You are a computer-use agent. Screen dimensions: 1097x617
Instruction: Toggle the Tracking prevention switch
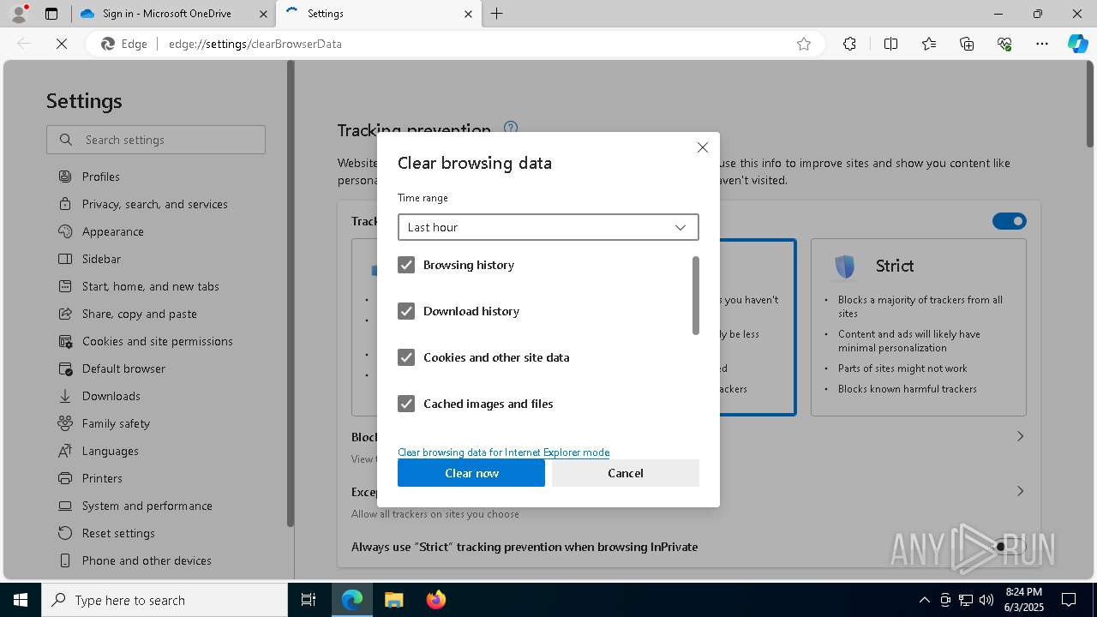(1009, 221)
